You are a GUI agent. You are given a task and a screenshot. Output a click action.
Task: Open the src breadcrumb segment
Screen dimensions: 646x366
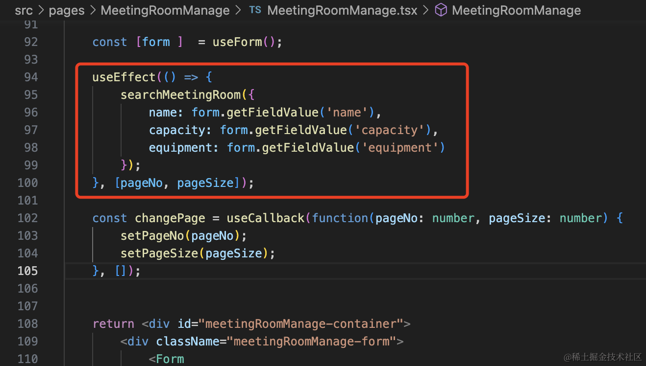point(24,10)
